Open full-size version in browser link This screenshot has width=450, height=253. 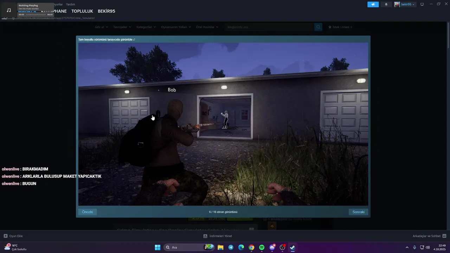click(x=107, y=39)
